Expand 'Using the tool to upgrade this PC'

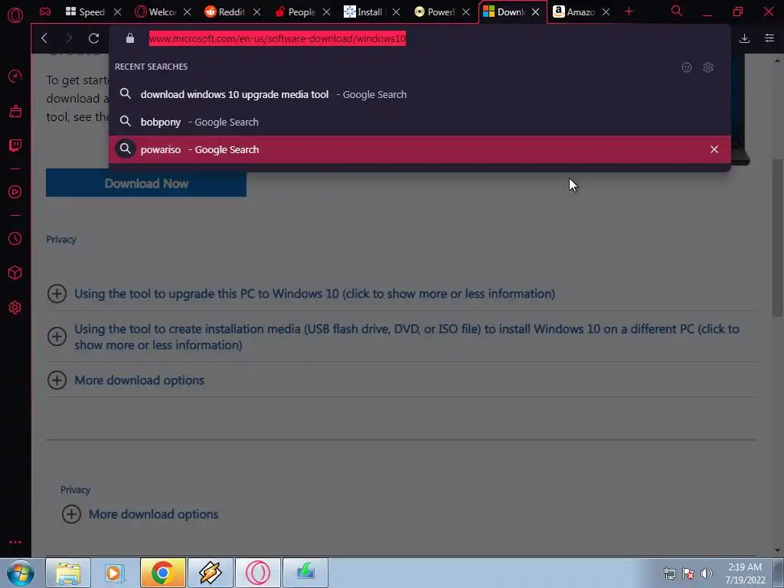(315, 293)
